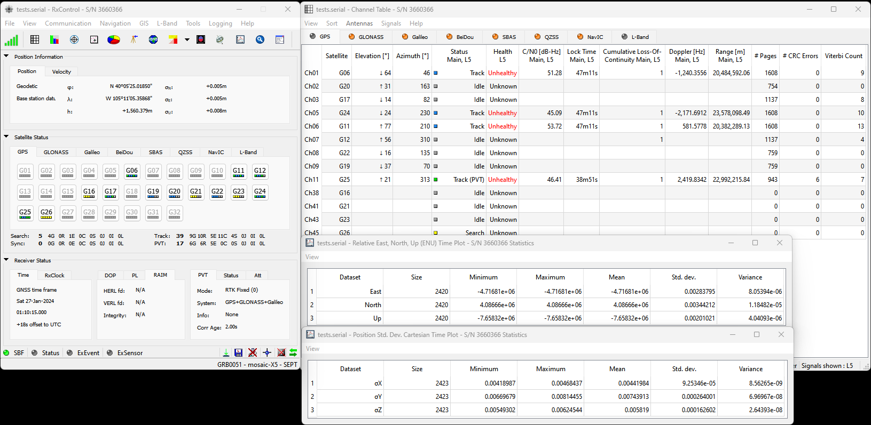Switch to the DOP tab

click(x=111, y=275)
